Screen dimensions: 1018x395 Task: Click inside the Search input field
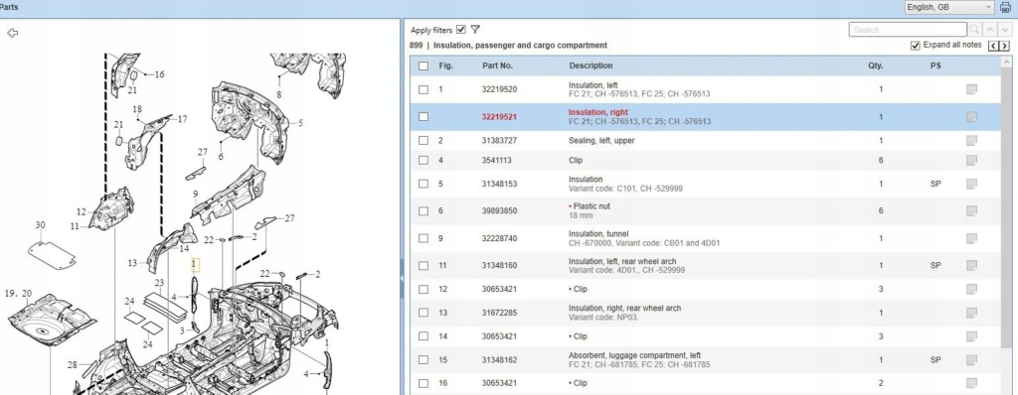pyautogui.click(x=908, y=30)
